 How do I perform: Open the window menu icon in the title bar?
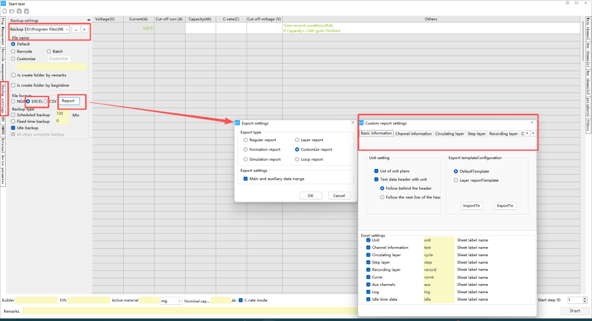pos(568,3)
